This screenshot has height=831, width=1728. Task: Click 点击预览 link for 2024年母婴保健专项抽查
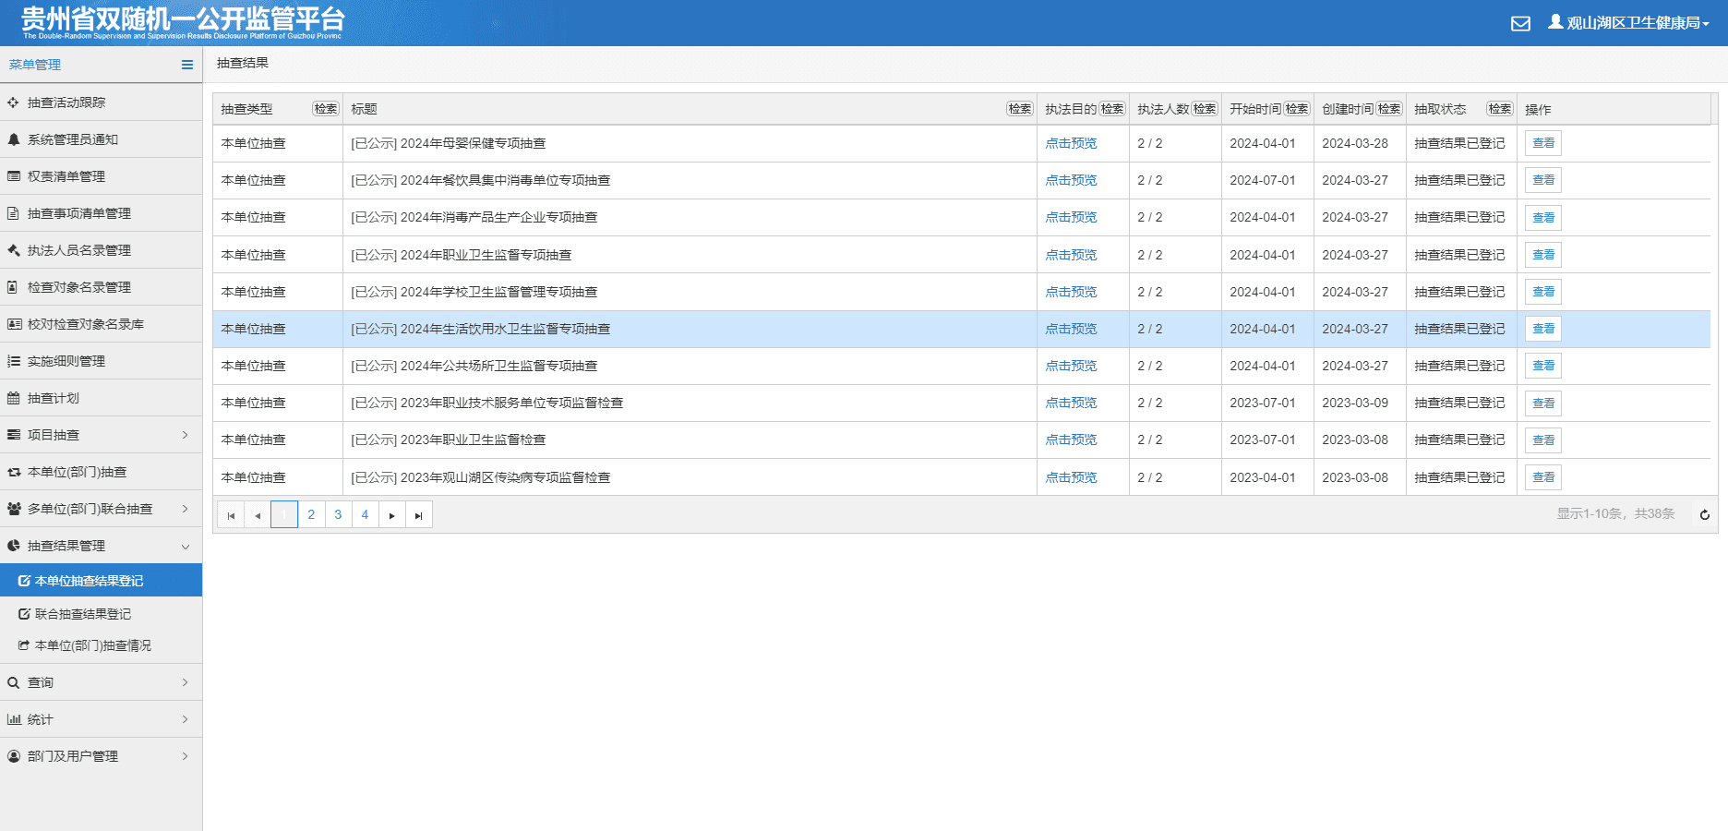(1071, 143)
